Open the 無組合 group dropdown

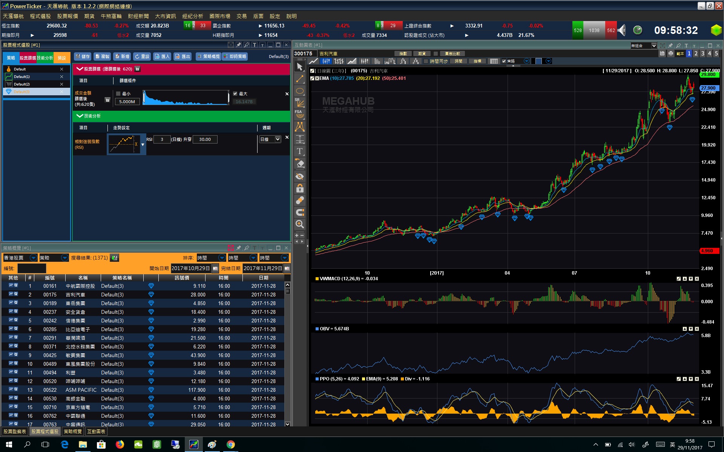644,46
